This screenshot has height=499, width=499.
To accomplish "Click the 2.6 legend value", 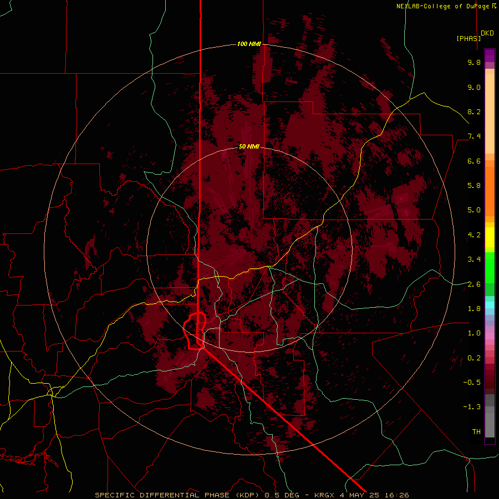I will click(474, 284).
